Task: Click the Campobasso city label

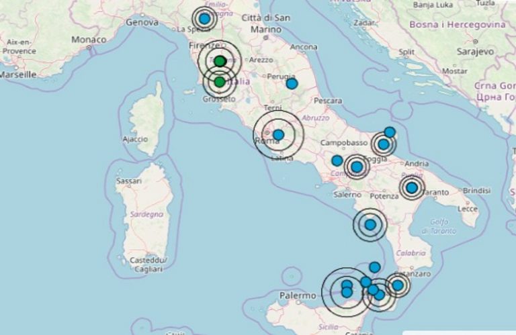Action: point(344,143)
